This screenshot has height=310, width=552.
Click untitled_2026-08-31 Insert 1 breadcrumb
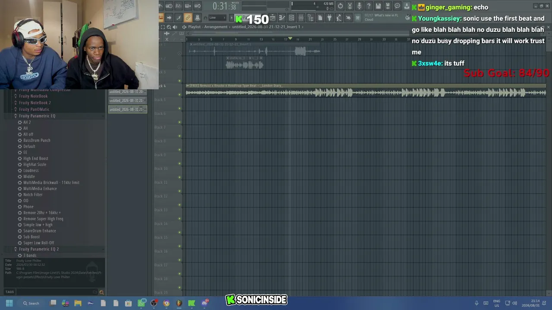pyautogui.click(x=266, y=27)
